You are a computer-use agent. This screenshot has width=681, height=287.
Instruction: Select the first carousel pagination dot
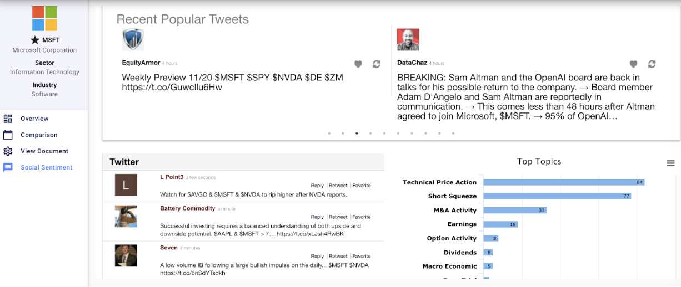point(329,133)
